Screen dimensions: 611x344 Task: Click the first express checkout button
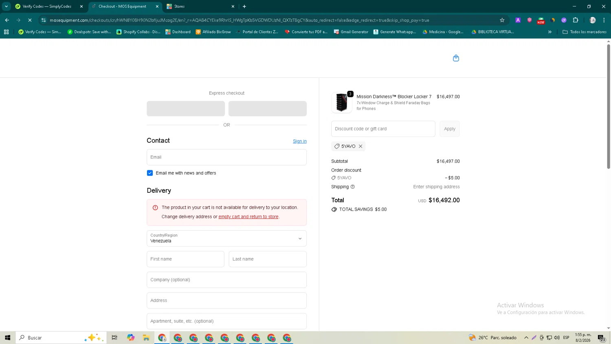pyautogui.click(x=186, y=109)
